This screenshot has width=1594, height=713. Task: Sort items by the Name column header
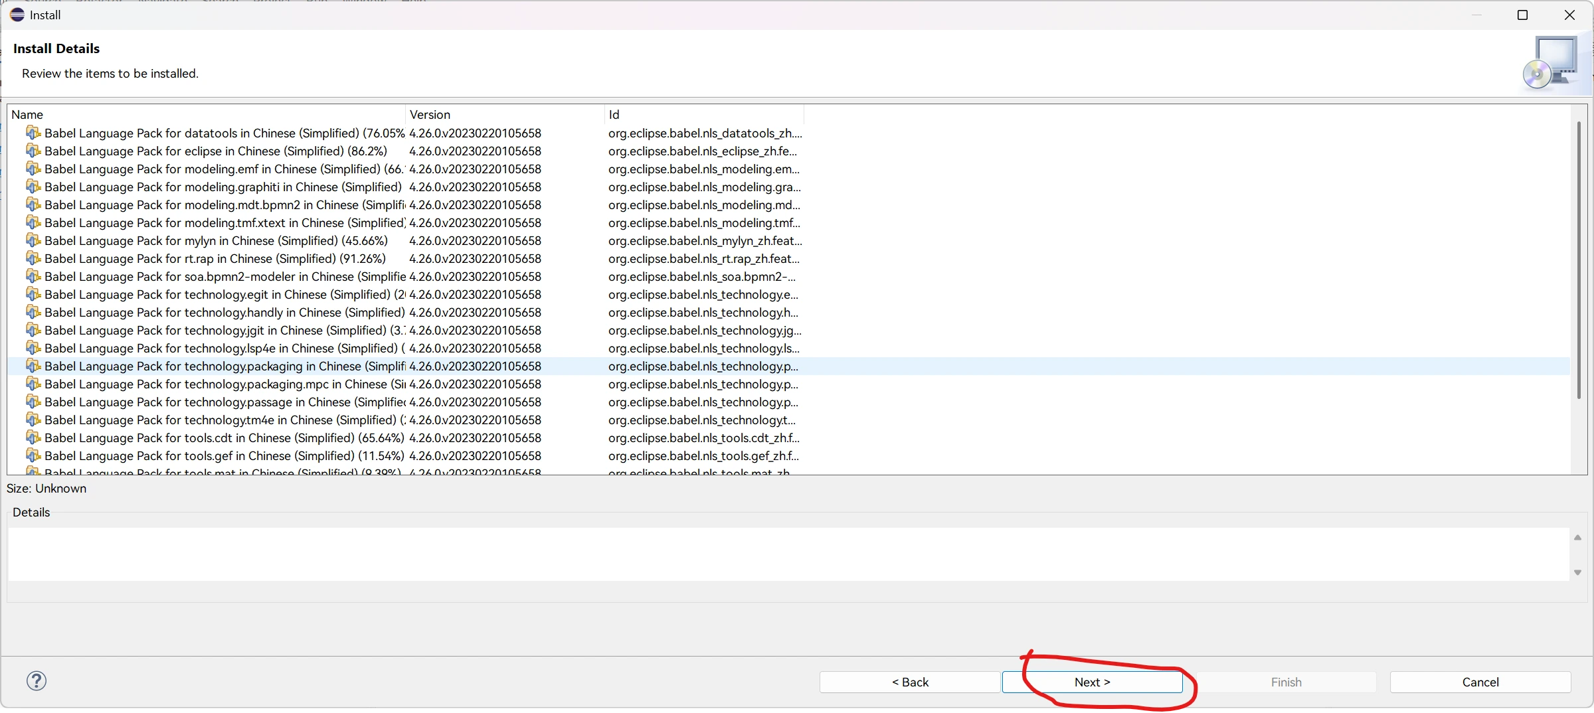click(206, 114)
